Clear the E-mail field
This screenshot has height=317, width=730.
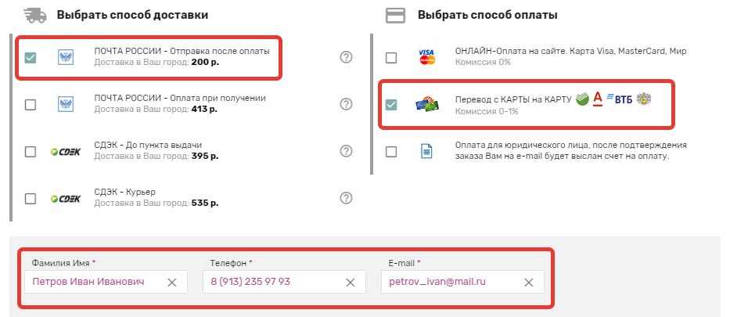point(529,283)
